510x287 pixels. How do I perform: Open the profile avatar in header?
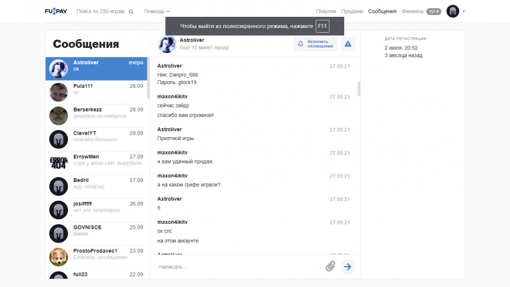(x=453, y=11)
